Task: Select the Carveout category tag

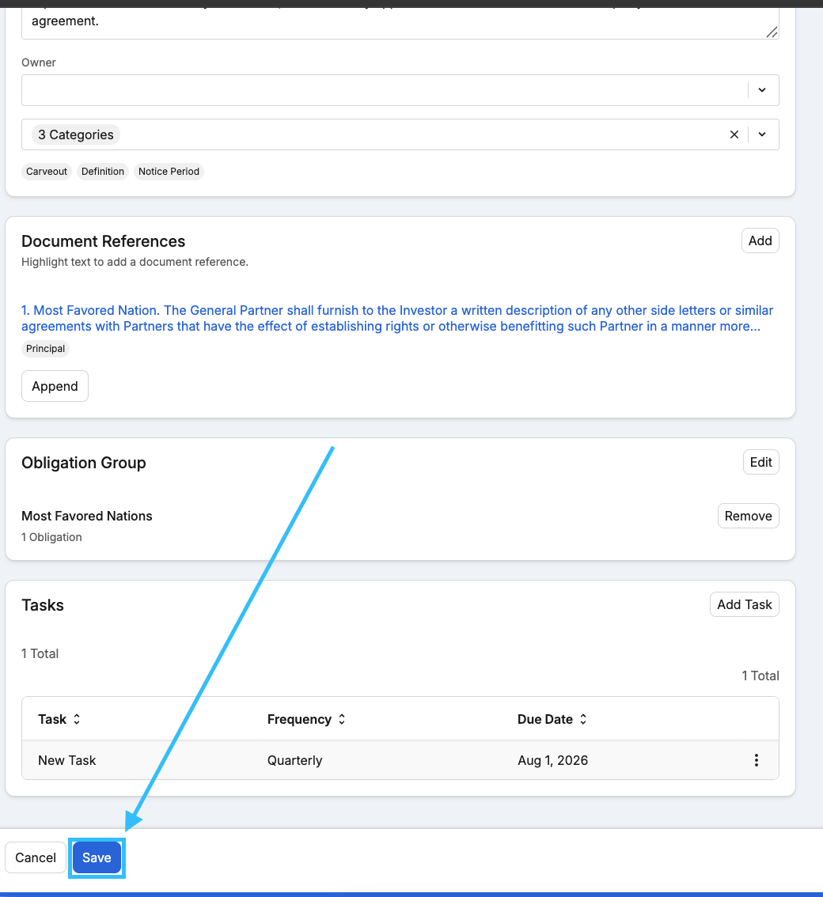Action: [x=47, y=171]
